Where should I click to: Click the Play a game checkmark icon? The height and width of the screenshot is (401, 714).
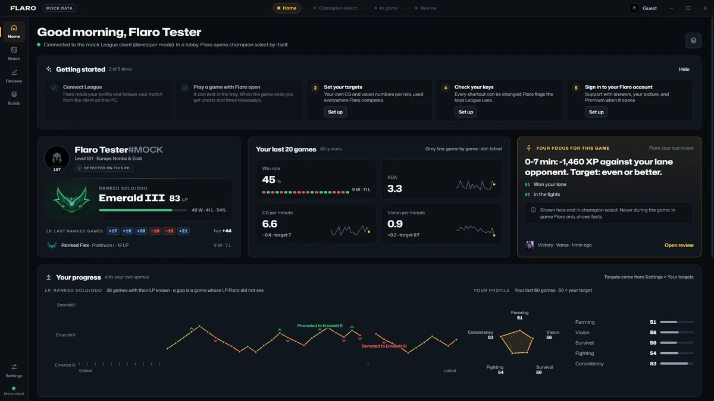pyautogui.click(x=185, y=87)
